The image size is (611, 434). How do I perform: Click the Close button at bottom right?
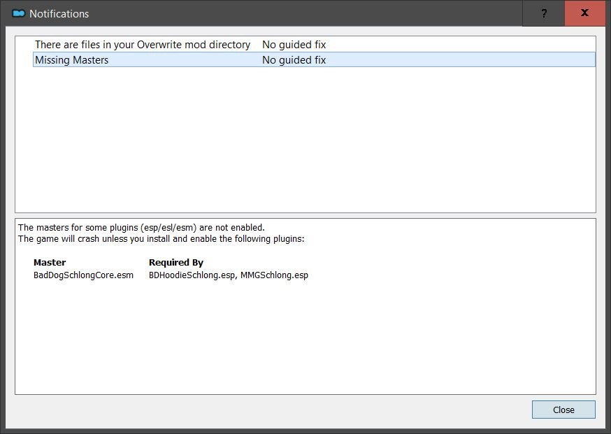coord(563,410)
